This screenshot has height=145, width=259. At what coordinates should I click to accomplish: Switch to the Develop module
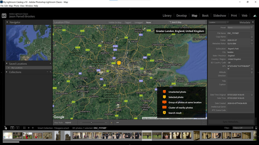(181, 15)
